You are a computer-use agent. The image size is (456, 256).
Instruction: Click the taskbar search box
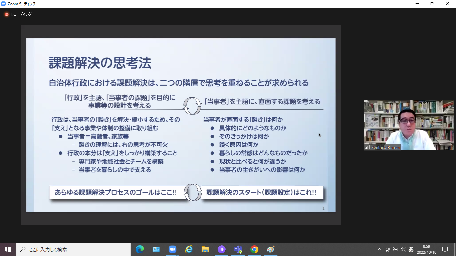point(73,249)
